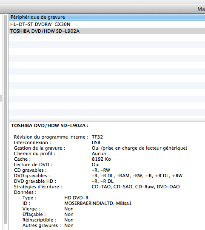Click the HD DVD-R type value
Screen dimensions: 205x230
(x=77, y=198)
